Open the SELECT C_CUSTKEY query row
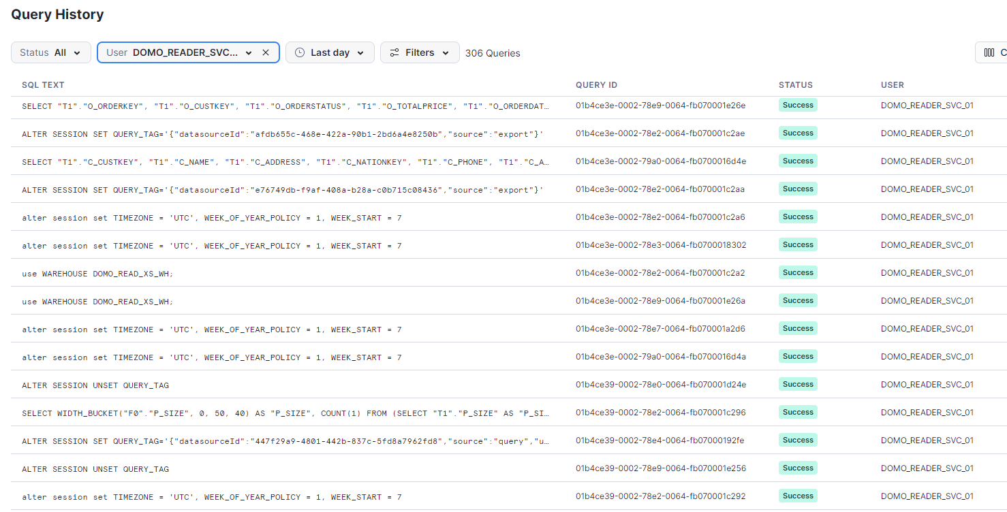The width and height of the screenshot is (1007, 512). (285, 161)
